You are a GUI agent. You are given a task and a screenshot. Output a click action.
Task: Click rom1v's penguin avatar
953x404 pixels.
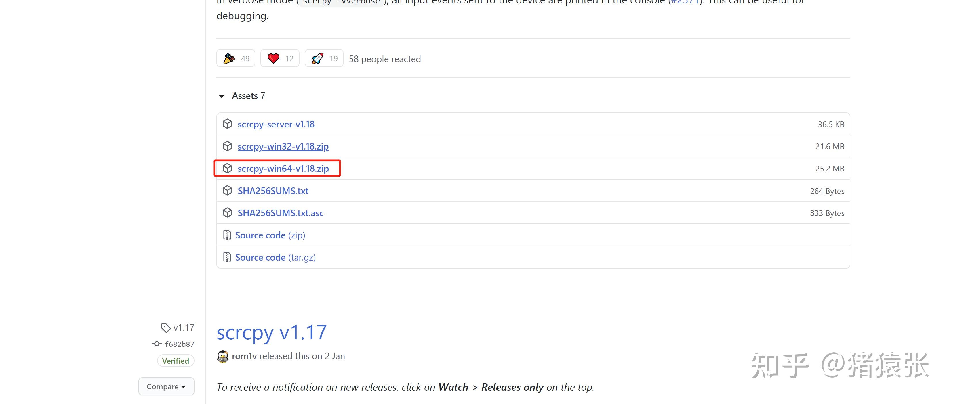223,356
